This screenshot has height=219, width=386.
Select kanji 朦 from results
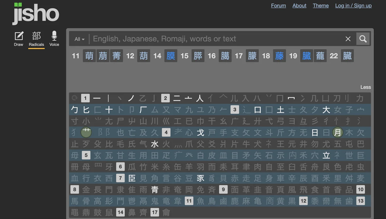pyautogui.click(x=252, y=56)
